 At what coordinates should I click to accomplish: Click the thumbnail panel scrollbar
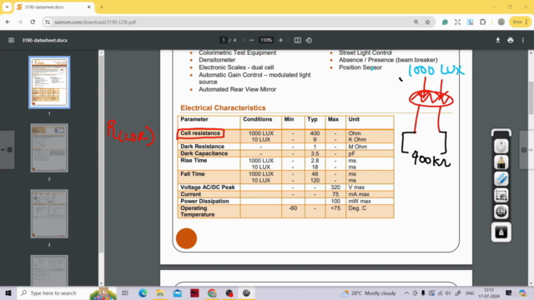[101, 153]
